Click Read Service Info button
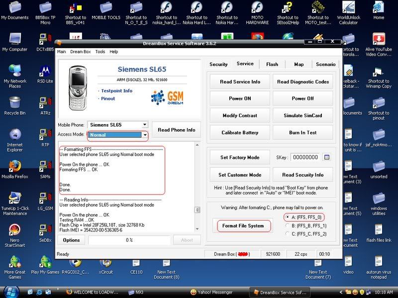This screenshot has width=398, height=298. [x=240, y=81]
